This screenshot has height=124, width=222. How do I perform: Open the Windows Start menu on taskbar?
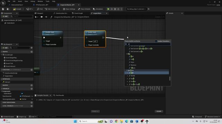75,121
